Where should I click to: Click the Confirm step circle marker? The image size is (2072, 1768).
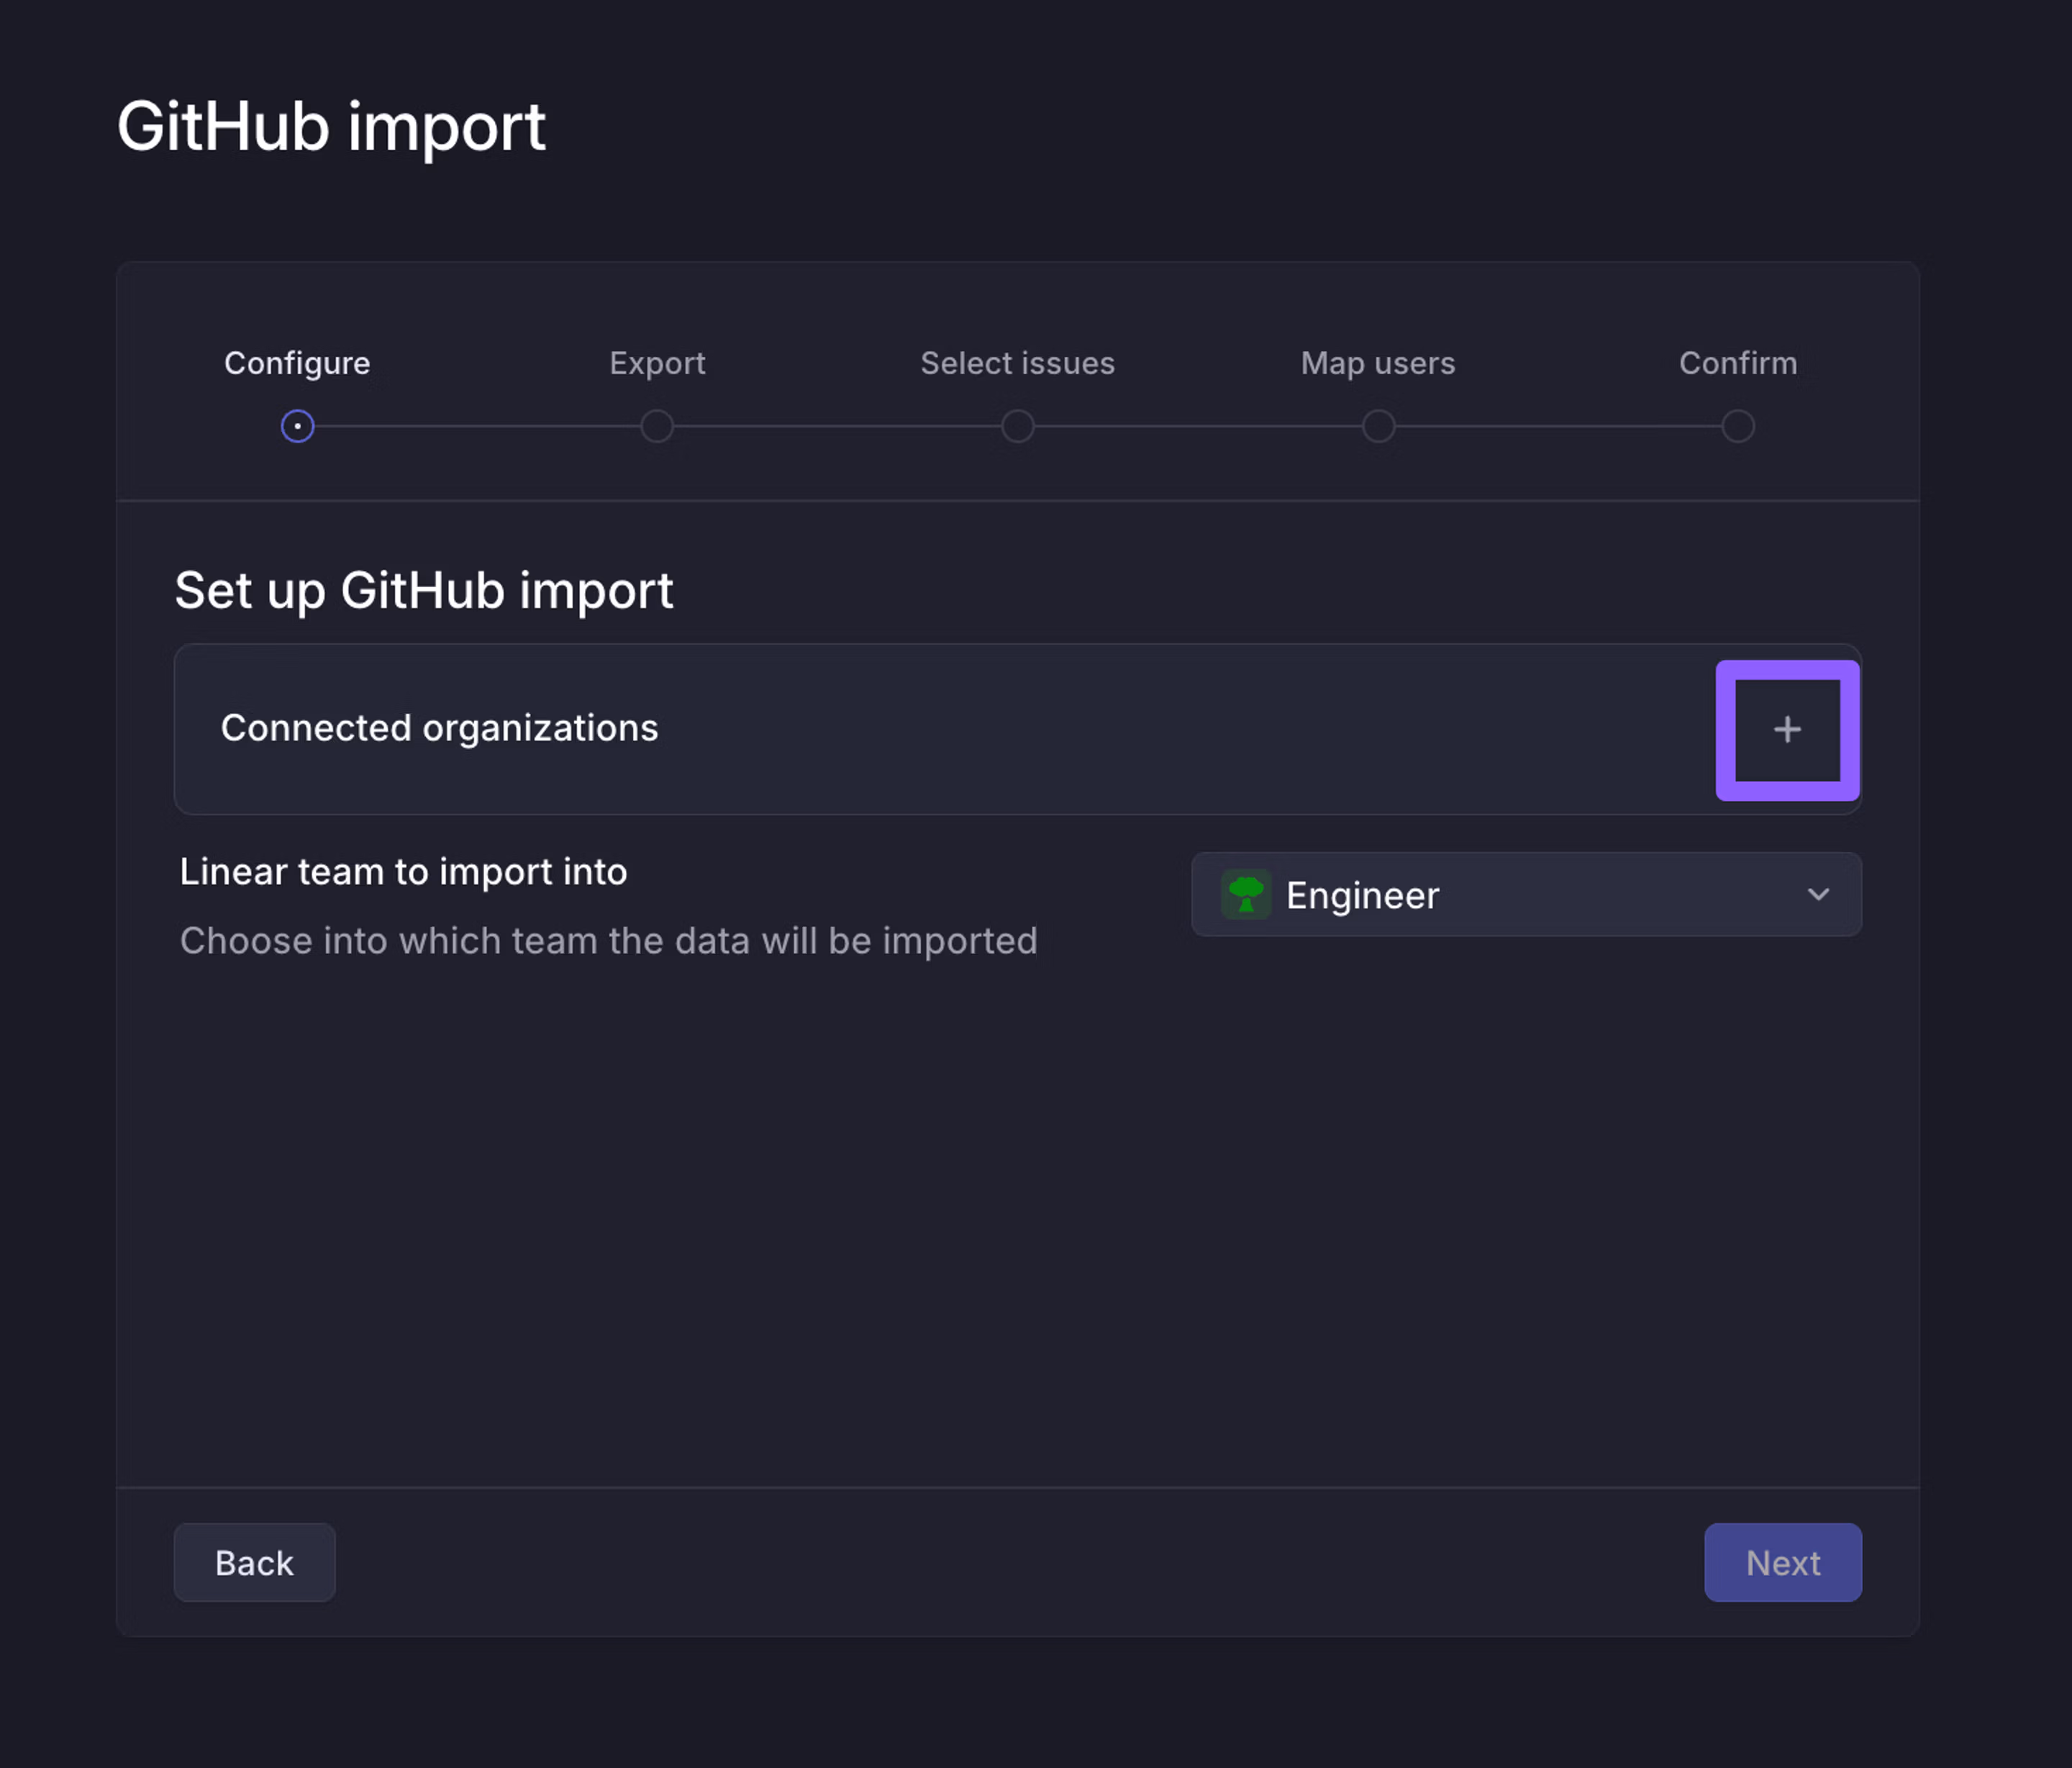pos(1738,426)
